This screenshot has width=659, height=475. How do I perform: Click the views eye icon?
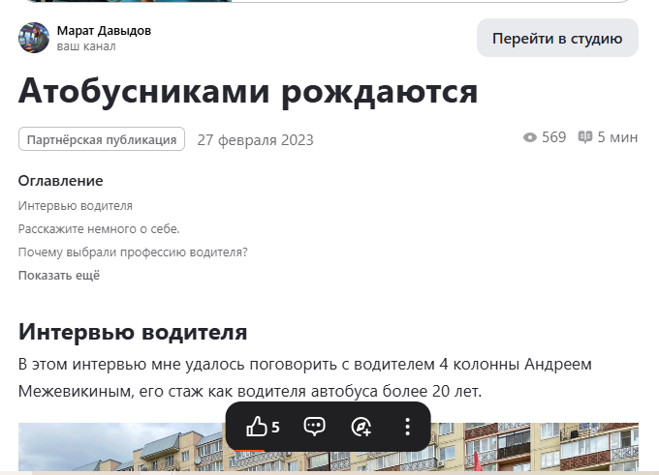click(x=530, y=137)
